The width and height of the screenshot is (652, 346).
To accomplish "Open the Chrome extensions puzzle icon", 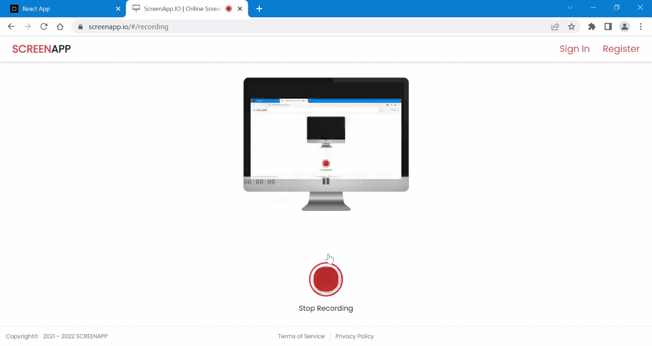I will tap(592, 26).
